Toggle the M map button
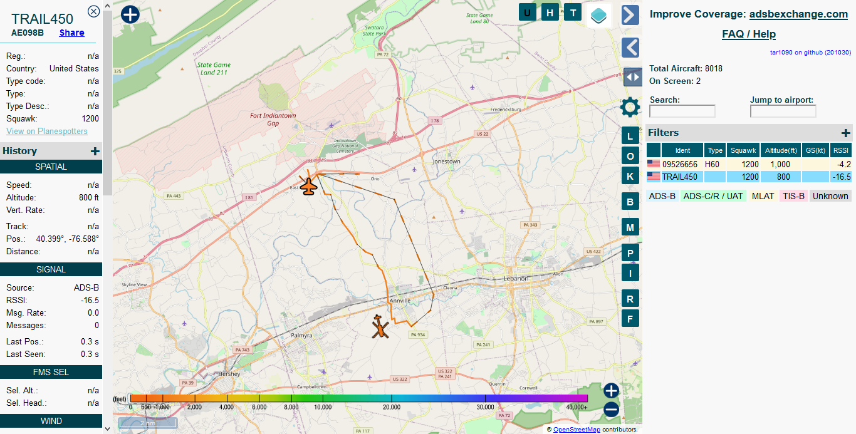856x434 pixels. 630,228
